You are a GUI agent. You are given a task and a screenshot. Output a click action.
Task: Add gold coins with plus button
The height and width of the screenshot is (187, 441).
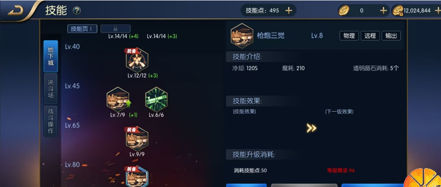[x=383, y=11]
